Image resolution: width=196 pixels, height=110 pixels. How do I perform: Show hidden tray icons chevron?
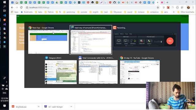click(x=6, y=82)
